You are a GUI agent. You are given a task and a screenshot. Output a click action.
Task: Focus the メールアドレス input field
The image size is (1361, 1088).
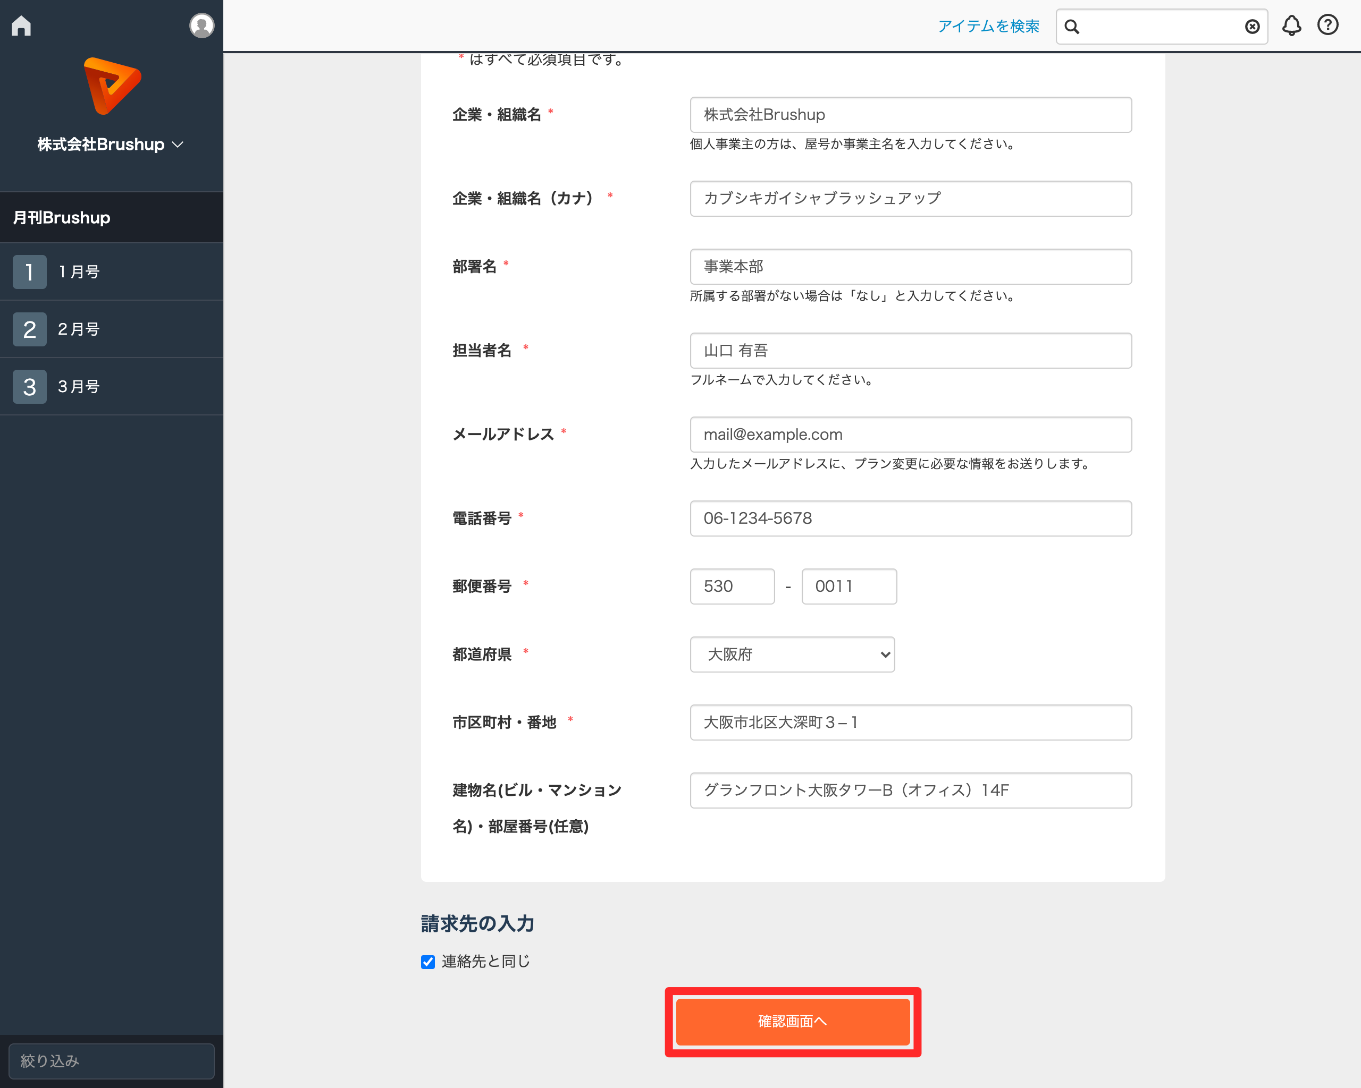coord(911,435)
